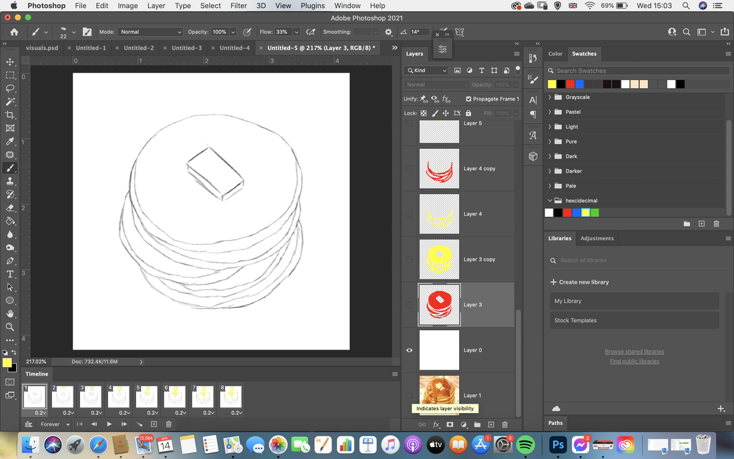734x459 pixels.
Task: Open Browse shared libraries link
Action: coord(635,352)
